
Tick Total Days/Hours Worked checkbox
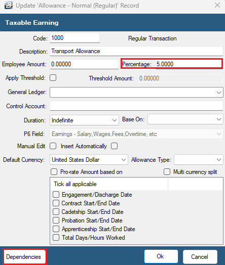[56, 238]
